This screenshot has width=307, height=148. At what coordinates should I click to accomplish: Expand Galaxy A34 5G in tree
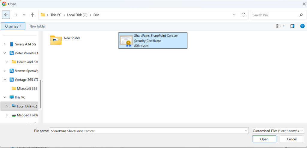[x=5, y=44]
